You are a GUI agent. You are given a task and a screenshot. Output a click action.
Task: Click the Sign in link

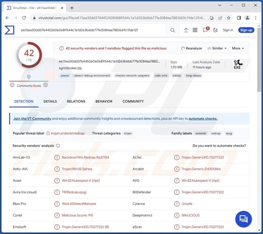coord(228,30)
